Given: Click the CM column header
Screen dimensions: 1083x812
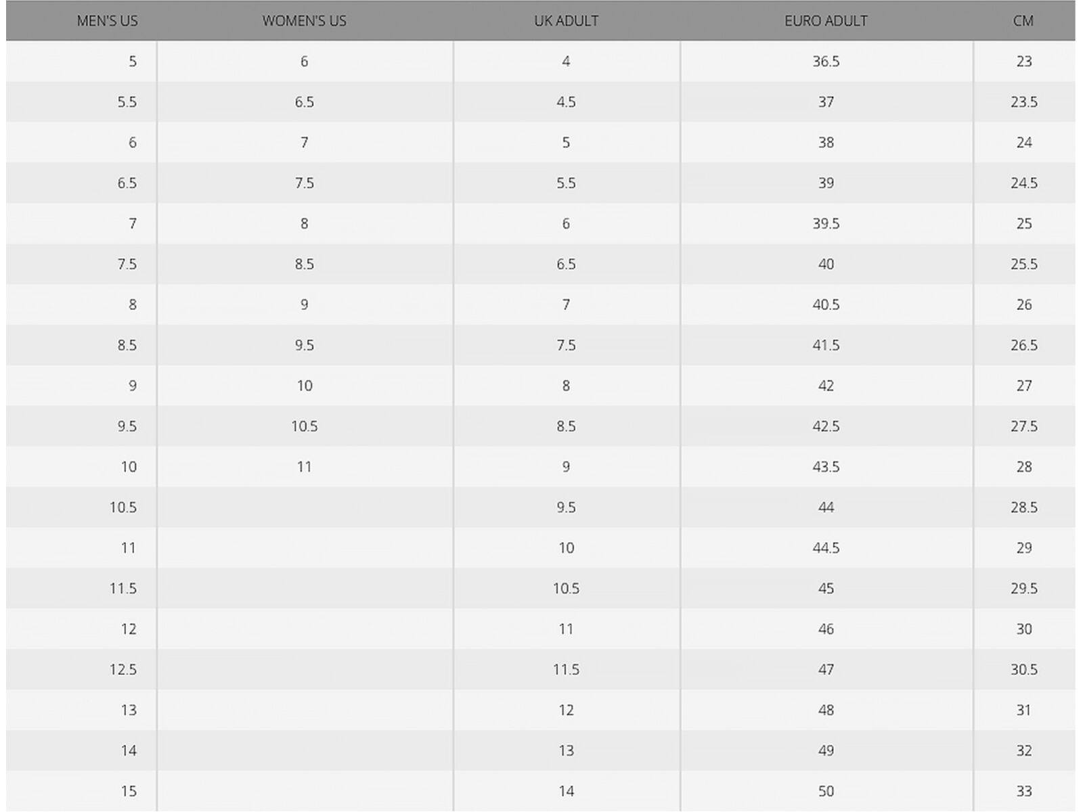Looking at the screenshot, I should click(1023, 21).
